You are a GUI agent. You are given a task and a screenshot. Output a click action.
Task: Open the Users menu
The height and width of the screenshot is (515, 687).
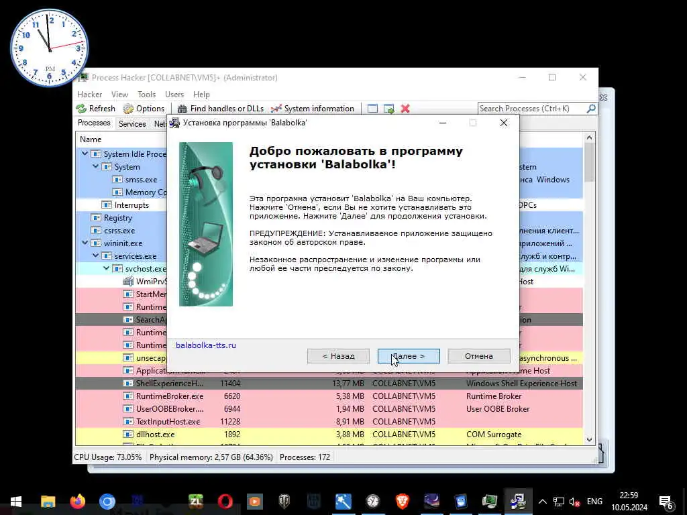(x=174, y=94)
